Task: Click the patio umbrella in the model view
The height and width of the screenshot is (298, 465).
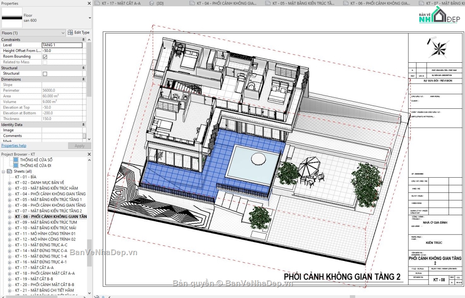Action: (x=309, y=167)
